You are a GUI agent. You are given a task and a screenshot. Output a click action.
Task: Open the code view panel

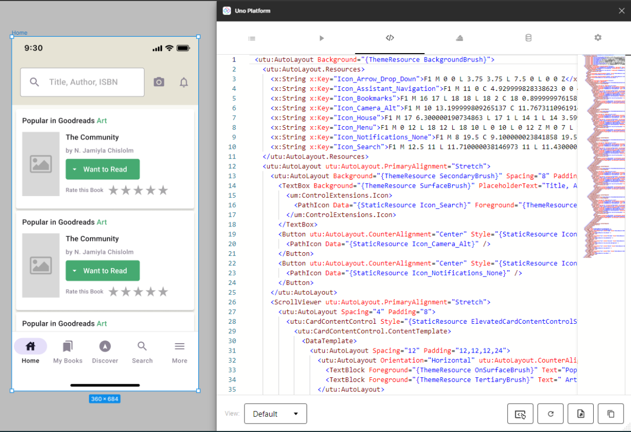390,38
